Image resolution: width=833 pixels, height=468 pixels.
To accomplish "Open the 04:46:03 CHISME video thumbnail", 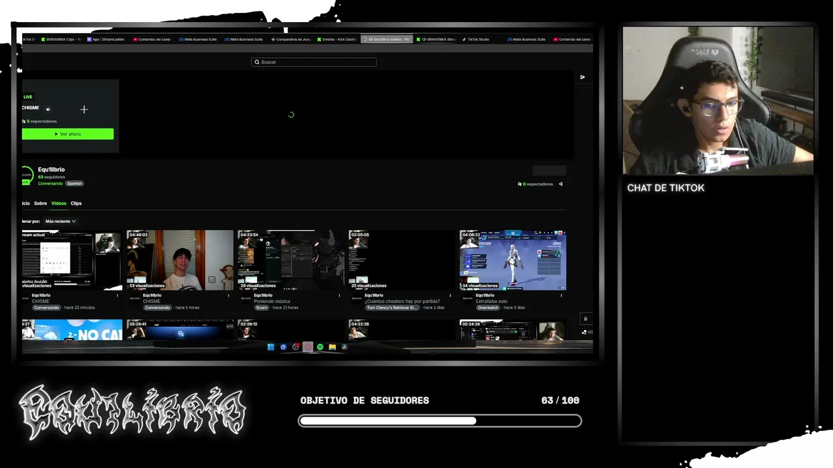I will (180, 260).
